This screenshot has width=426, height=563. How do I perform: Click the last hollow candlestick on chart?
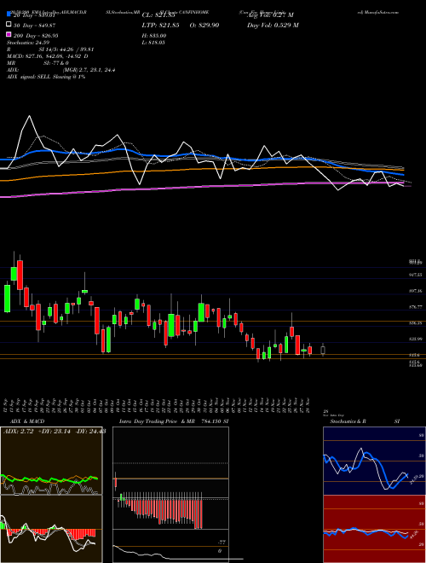323,350
